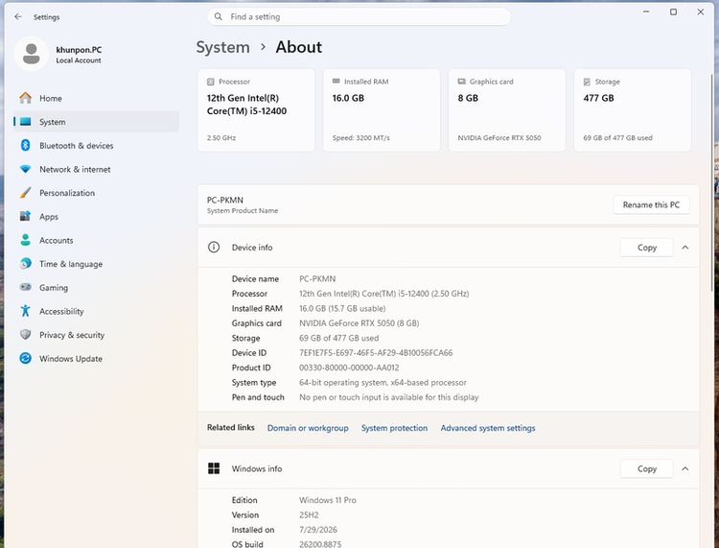Click the Edition value Windows 11 Pro

(x=328, y=500)
